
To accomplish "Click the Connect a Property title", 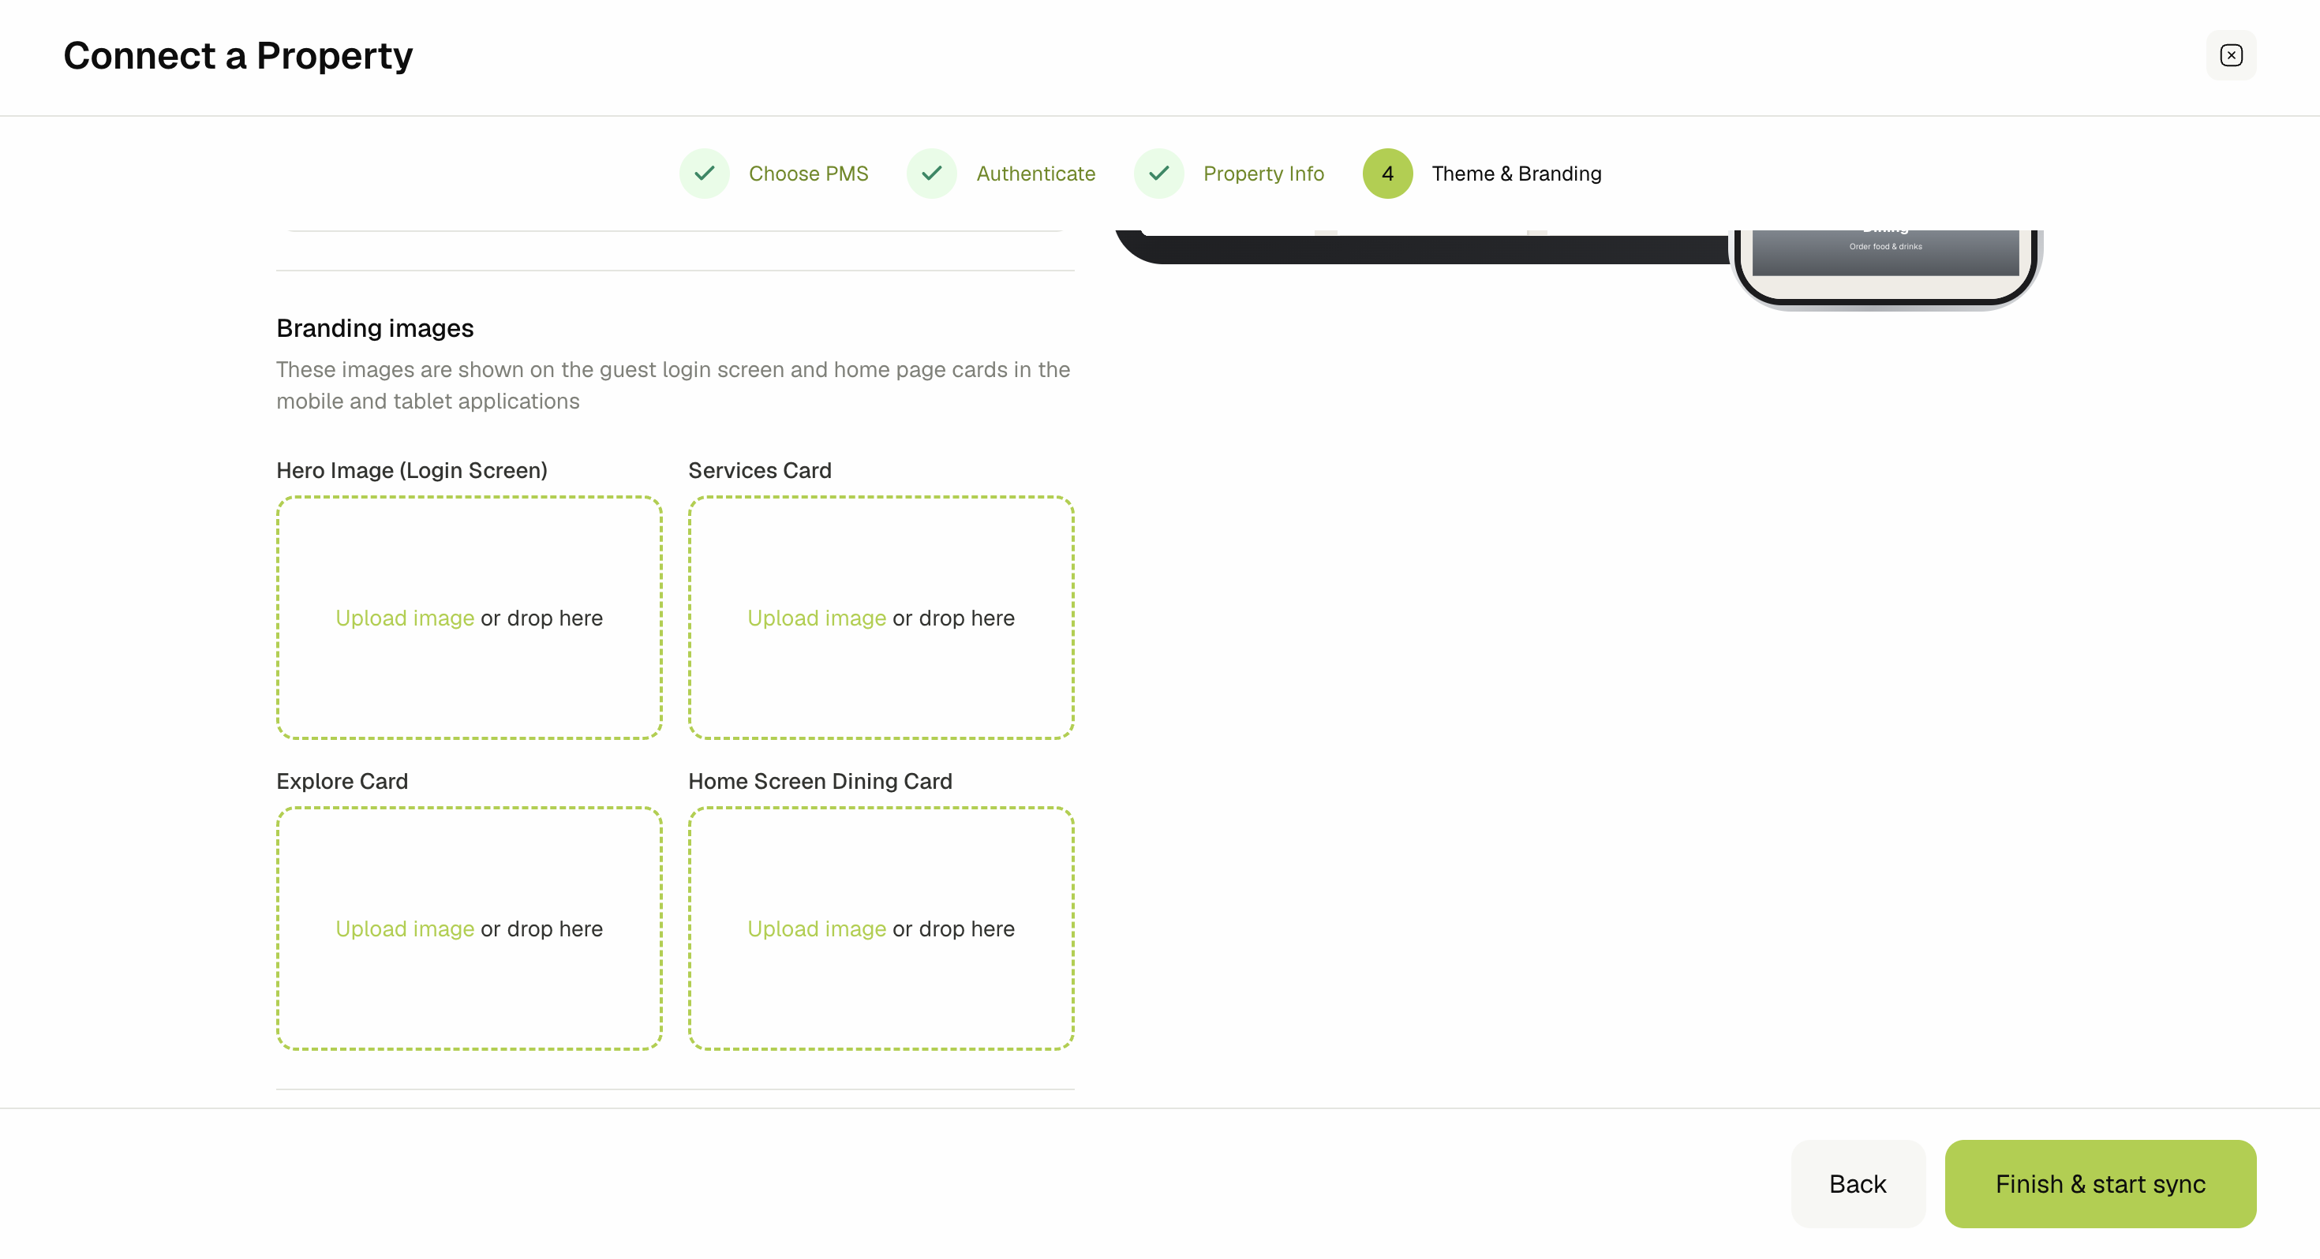I will pyautogui.click(x=238, y=55).
